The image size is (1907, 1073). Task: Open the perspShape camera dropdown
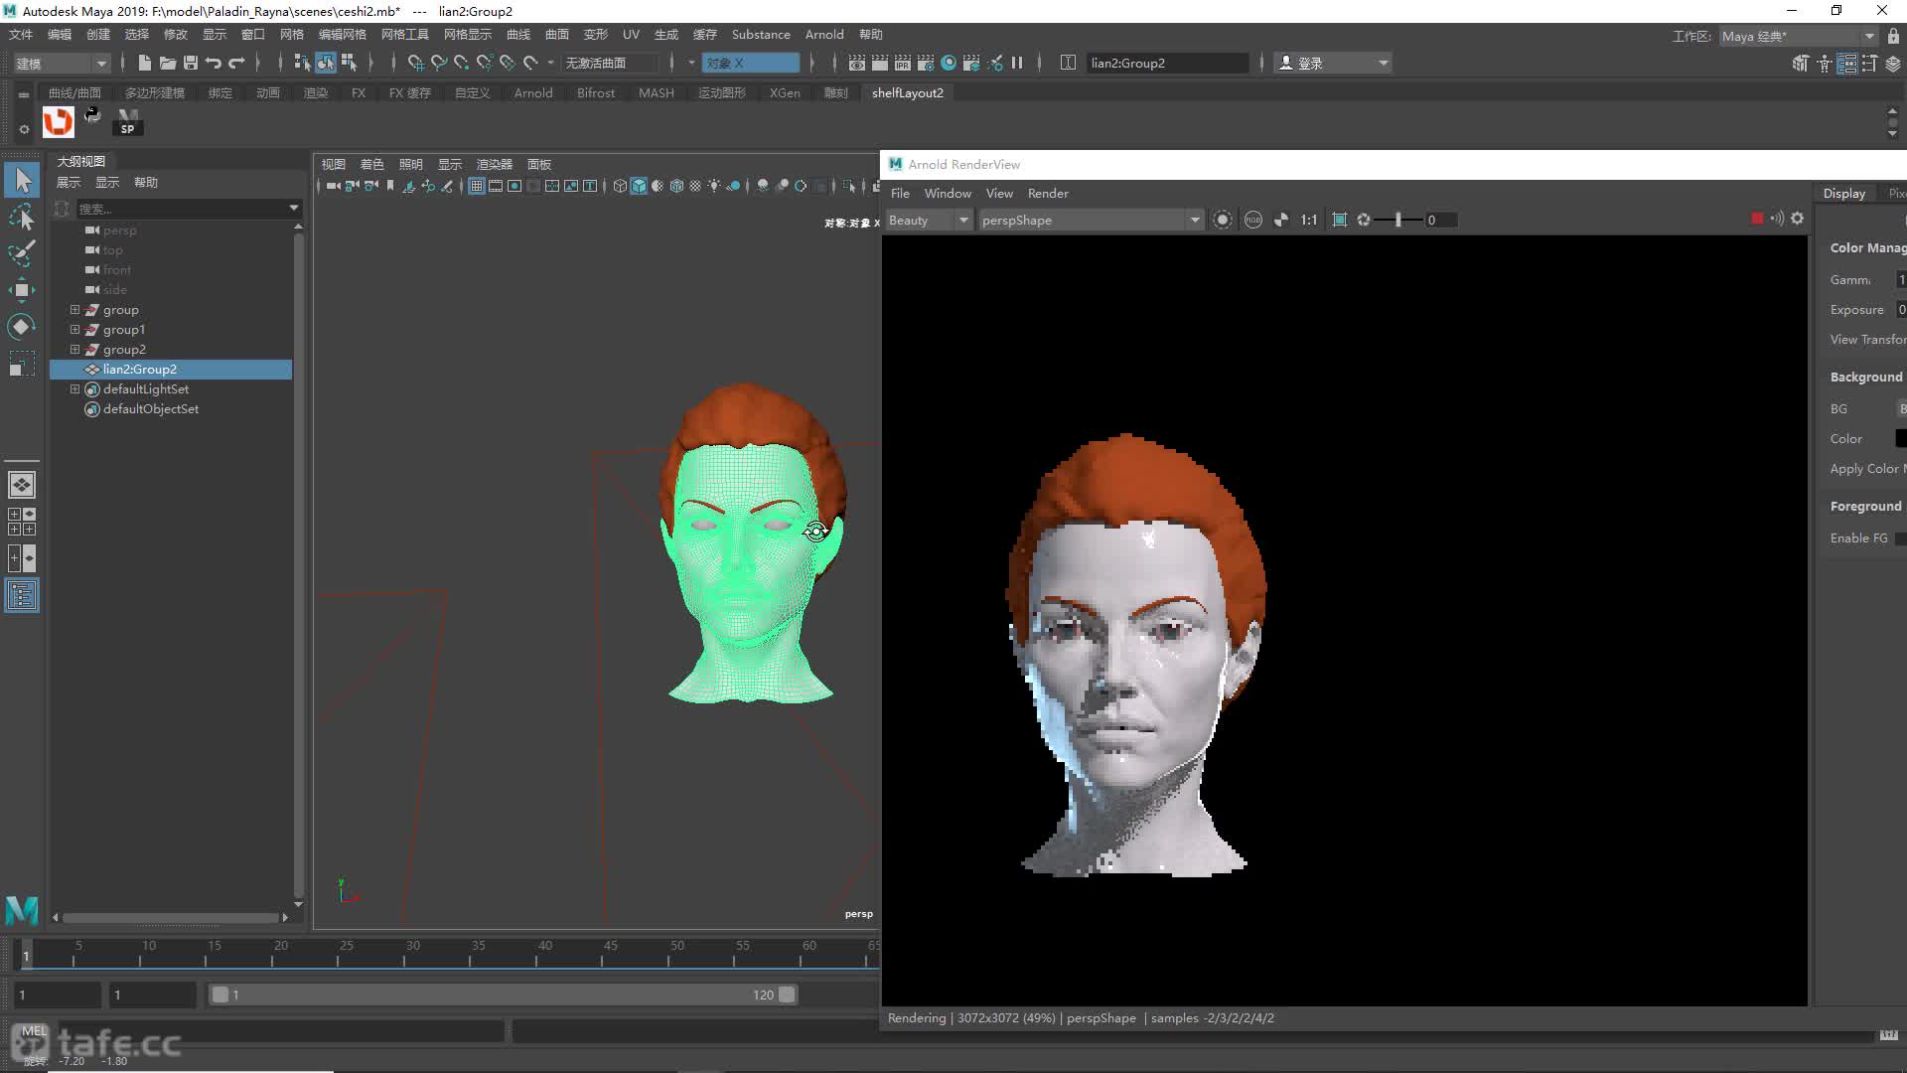[1090, 220]
